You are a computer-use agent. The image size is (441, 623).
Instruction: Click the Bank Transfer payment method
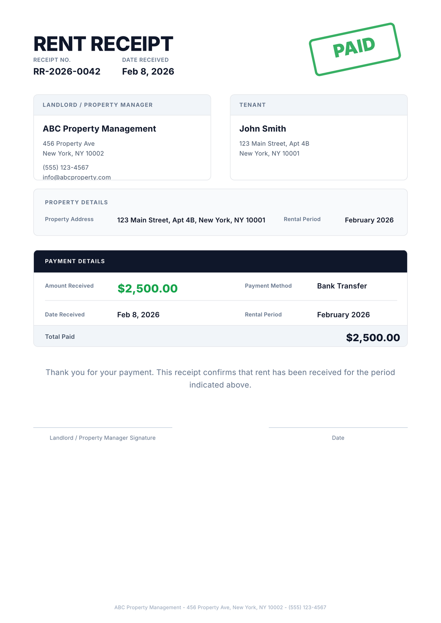[x=342, y=286]
